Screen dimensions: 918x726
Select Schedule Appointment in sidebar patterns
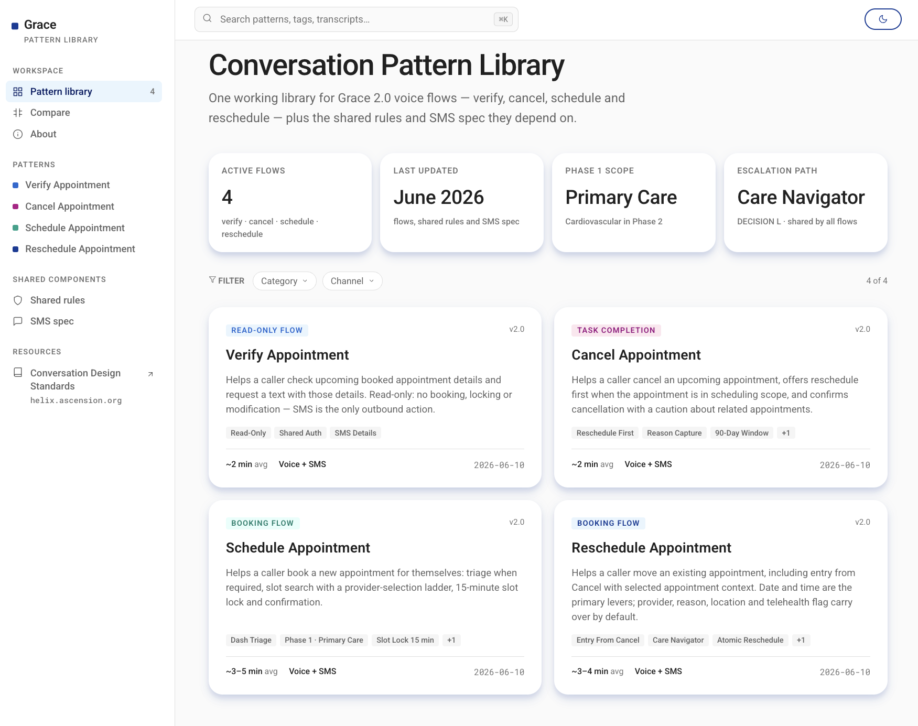pos(75,228)
